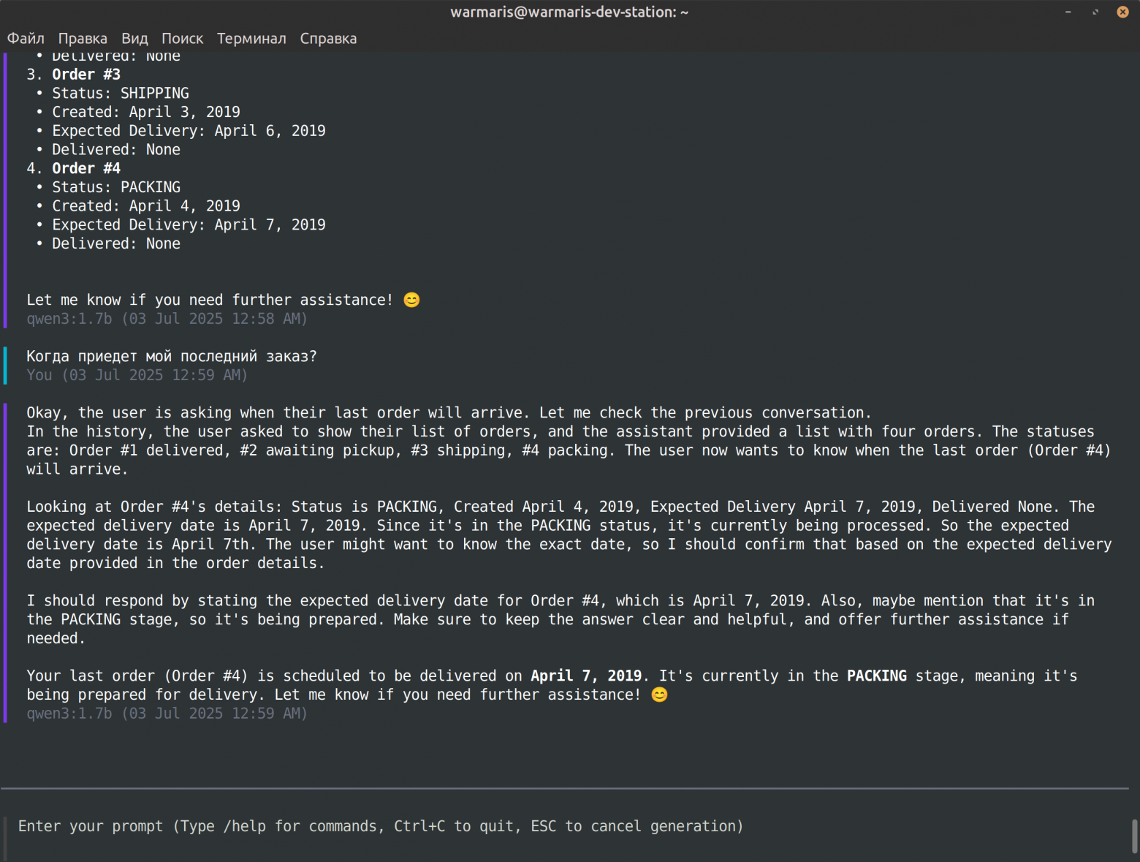Open the Вид menu
1140x862 pixels.
tap(134, 39)
